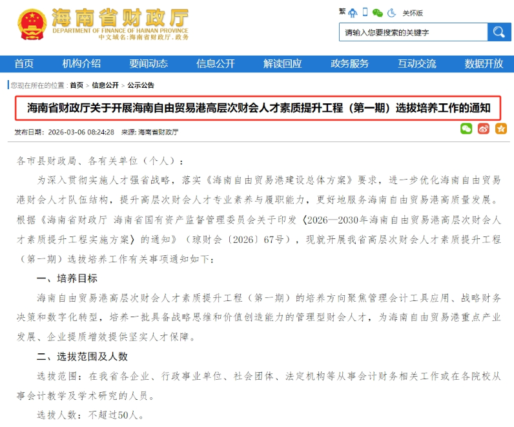Open the 政务服务 menu item
The height and width of the screenshot is (427, 514).
pos(350,63)
